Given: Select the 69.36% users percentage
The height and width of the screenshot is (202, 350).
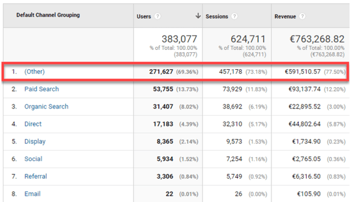Looking at the screenshot, I should coord(187,72).
